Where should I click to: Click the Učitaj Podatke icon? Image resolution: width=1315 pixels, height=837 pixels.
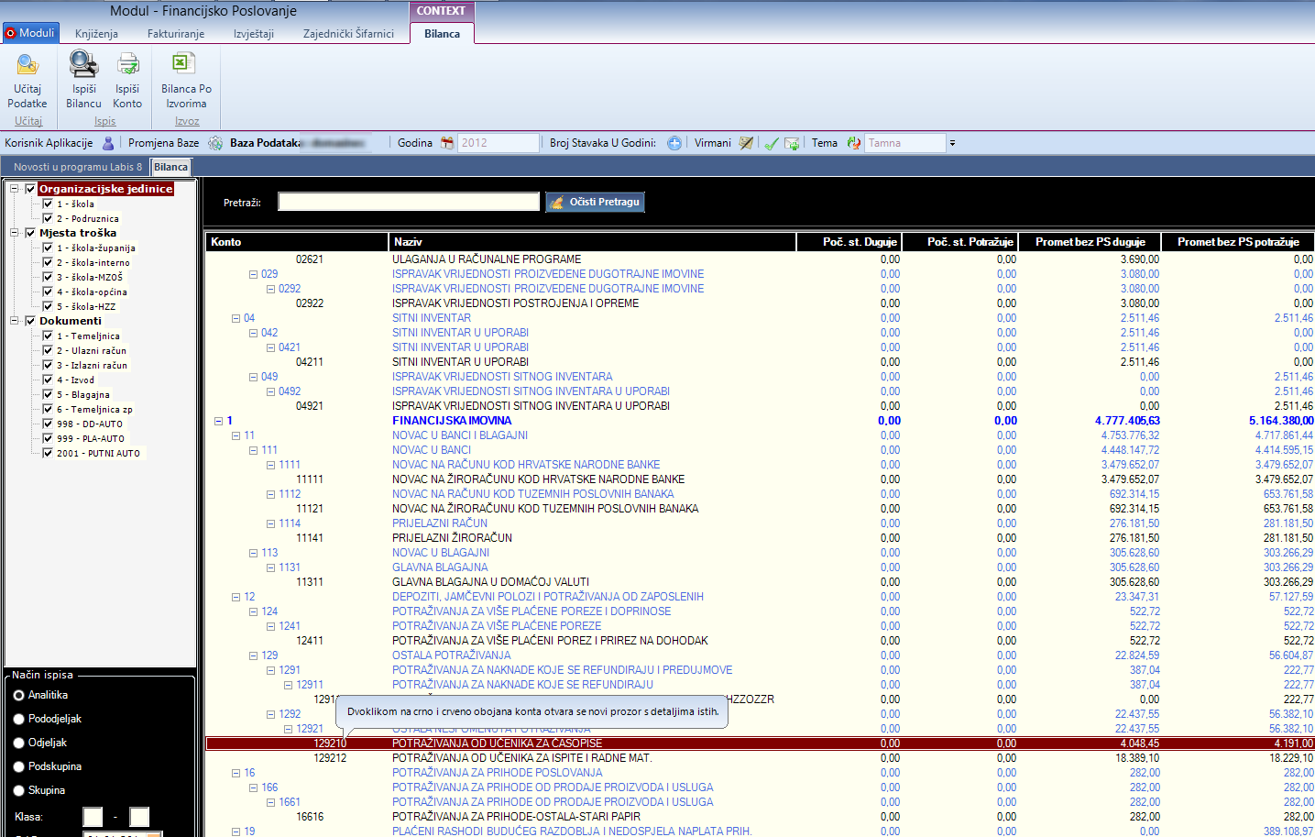tap(27, 65)
